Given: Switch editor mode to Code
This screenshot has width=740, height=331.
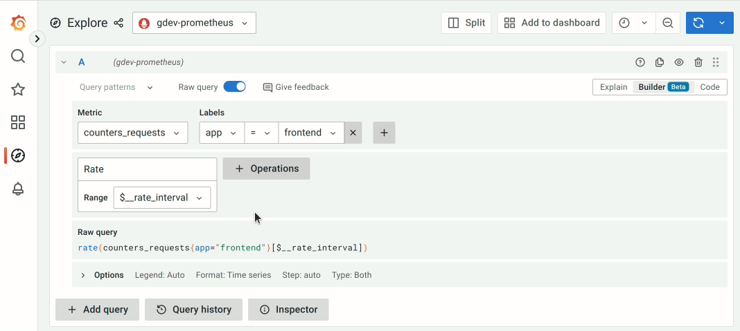Looking at the screenshot, I should (x=710, y=87).
